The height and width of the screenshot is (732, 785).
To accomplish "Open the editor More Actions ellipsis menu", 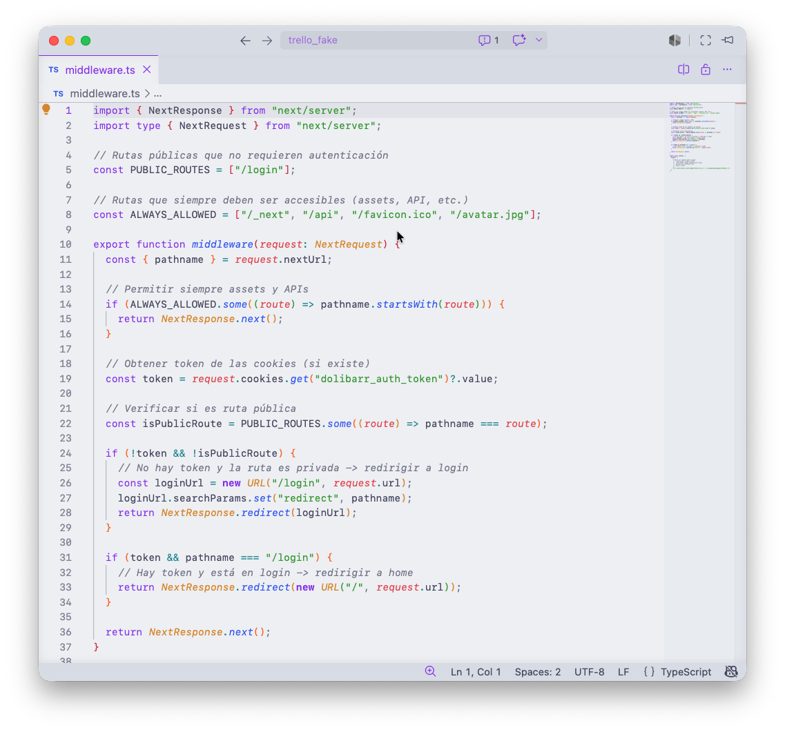I will (727, 70).
